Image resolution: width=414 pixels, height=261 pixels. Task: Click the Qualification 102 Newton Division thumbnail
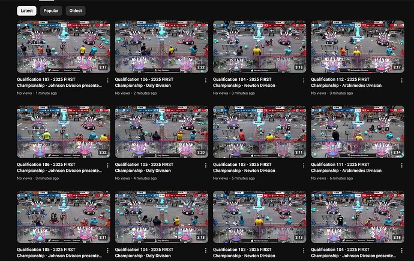(260, 217)
